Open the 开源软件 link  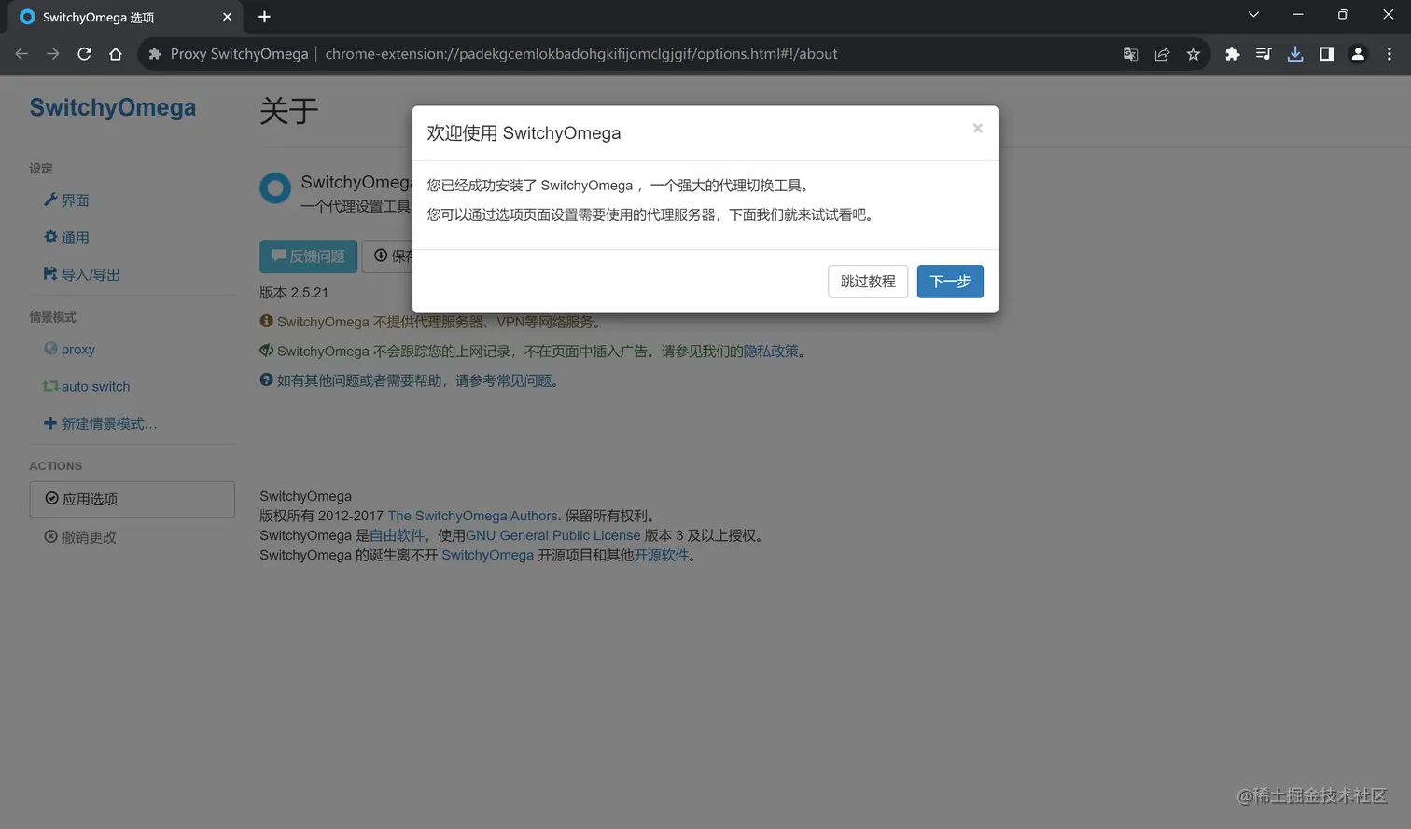[x=662, y=555]
